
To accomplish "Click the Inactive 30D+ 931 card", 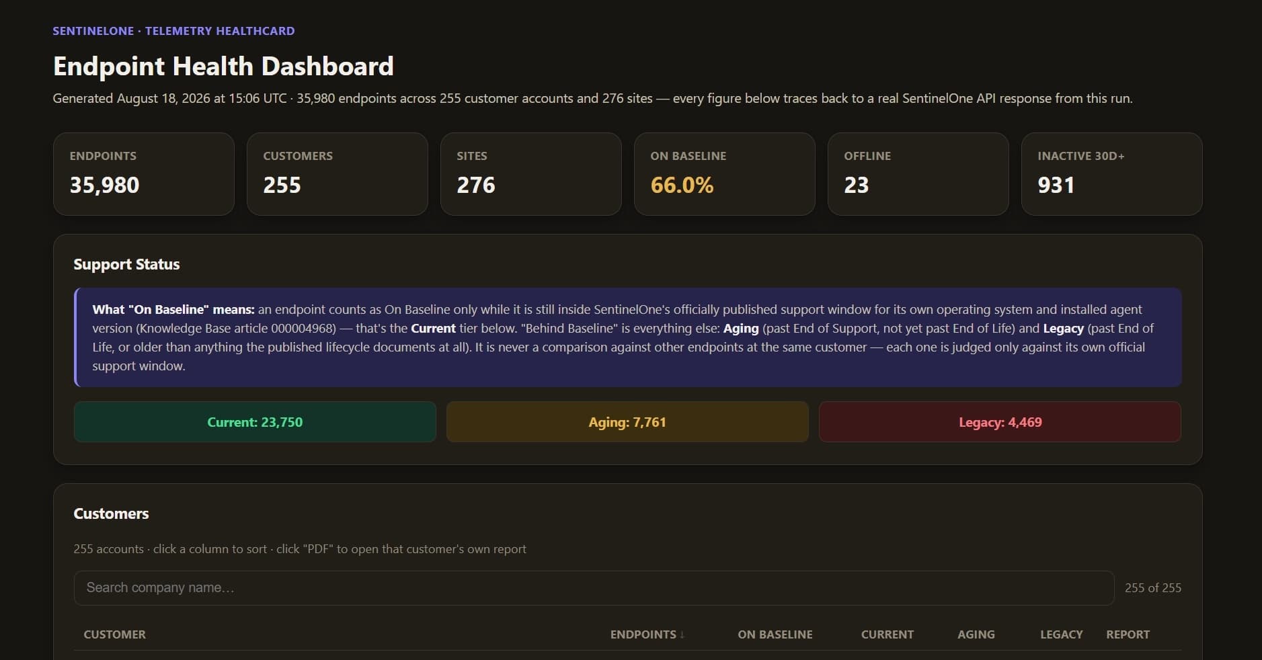I will 1112,174.
